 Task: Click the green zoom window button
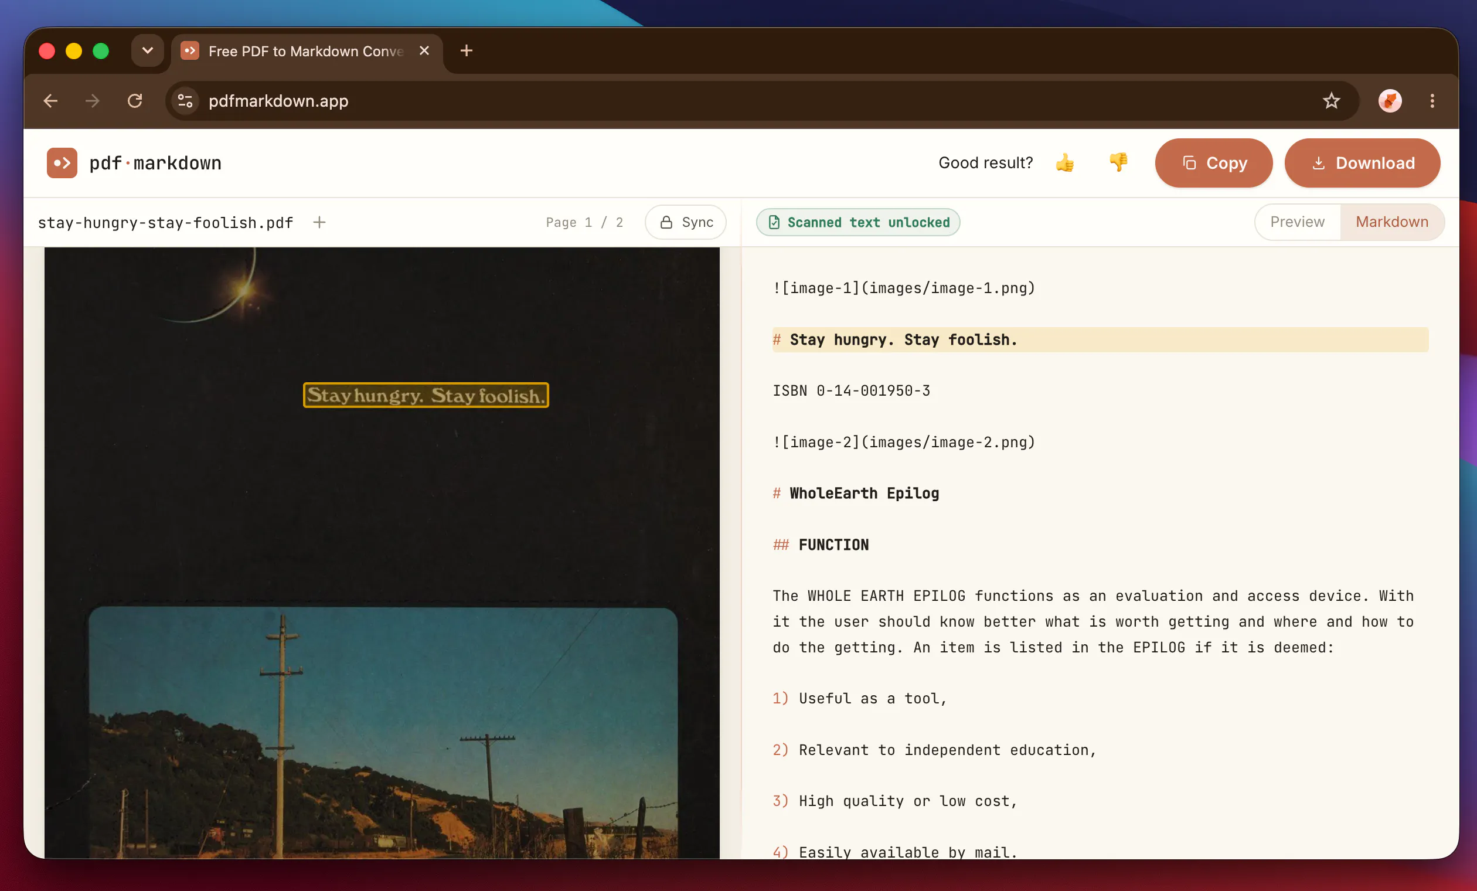click(101, 51)
